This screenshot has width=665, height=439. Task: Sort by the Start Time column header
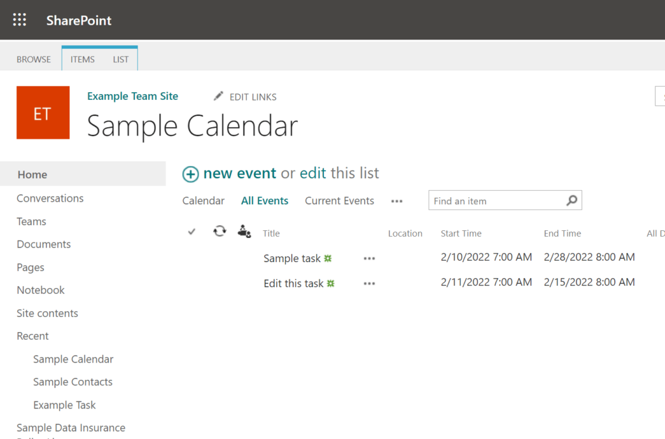point(461,233)
